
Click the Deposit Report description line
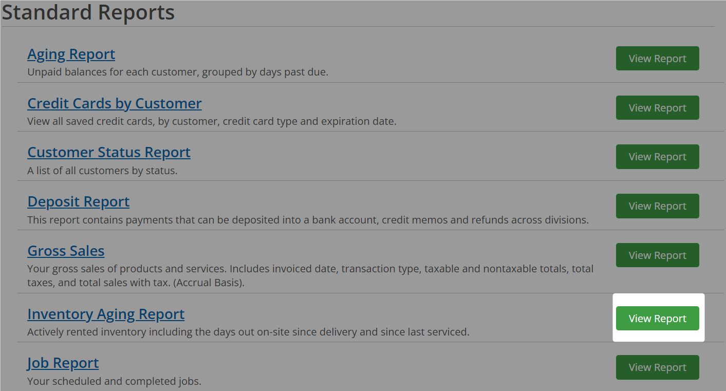[308, 220]
